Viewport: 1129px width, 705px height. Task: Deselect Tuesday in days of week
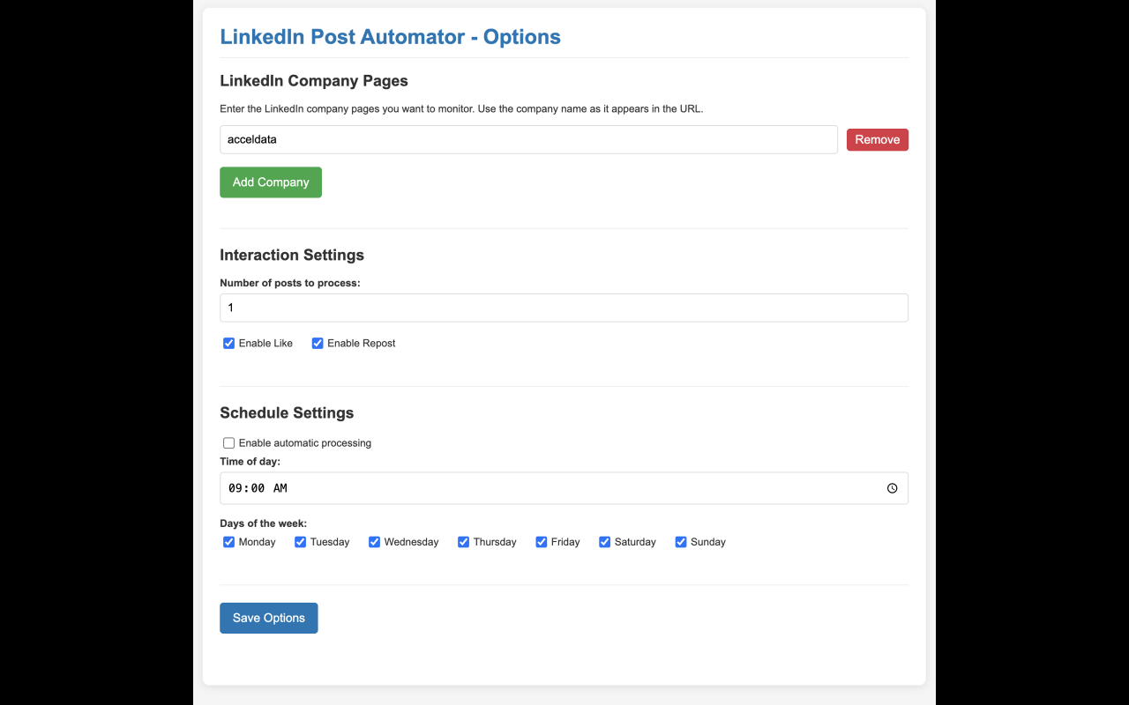[301, 542]
